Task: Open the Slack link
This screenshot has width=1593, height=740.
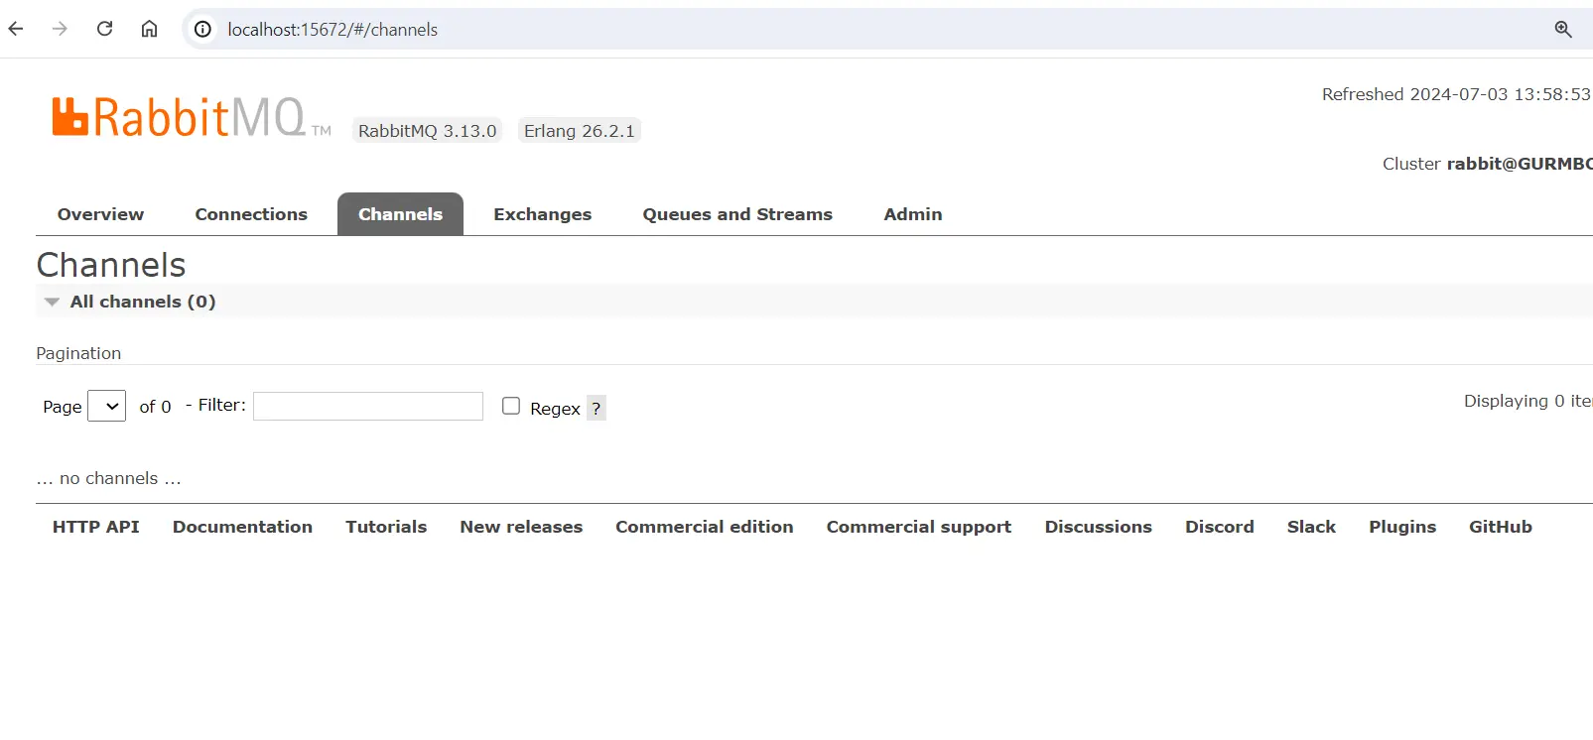Action: [1311, 527]
